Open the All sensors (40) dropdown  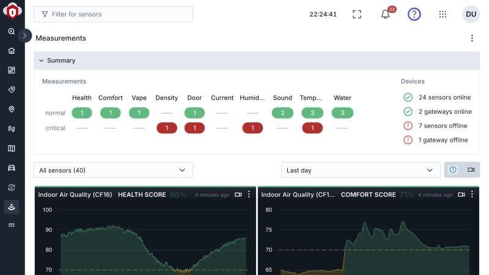(x=113, y=170)
